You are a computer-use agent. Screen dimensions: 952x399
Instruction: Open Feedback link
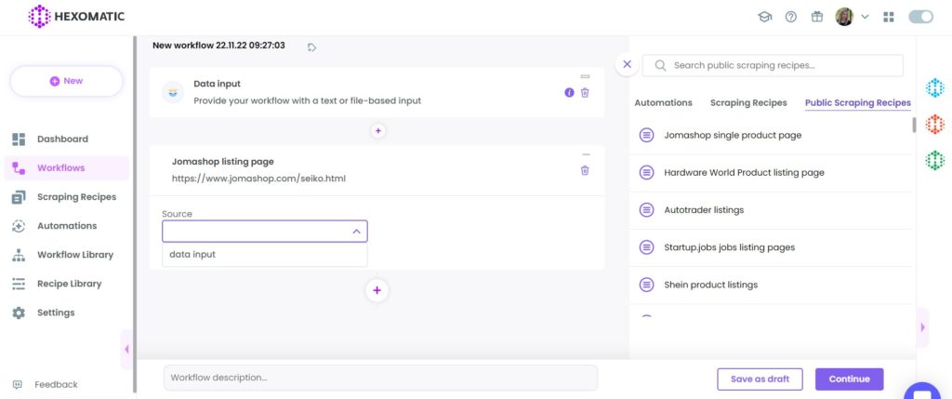point(56,384)
